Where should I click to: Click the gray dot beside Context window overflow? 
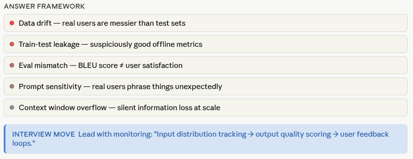[12, 108]
